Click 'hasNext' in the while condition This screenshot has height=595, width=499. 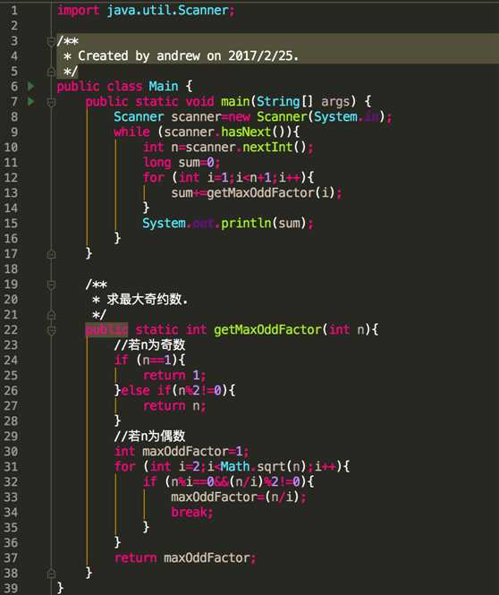(246, 132)
